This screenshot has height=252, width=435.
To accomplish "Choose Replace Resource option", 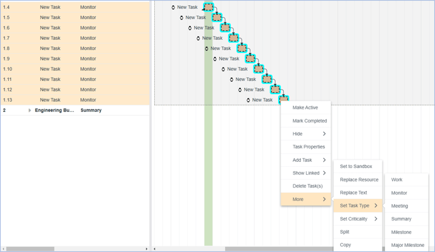I will (x=358, y=179).
